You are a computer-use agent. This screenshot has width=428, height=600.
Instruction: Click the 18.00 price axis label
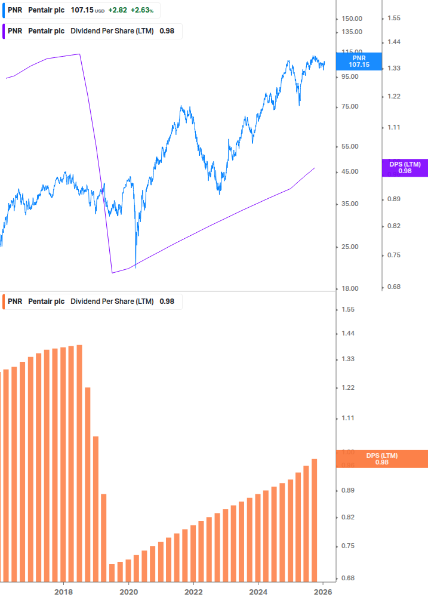pyautogui.click(x=350, y=288)
